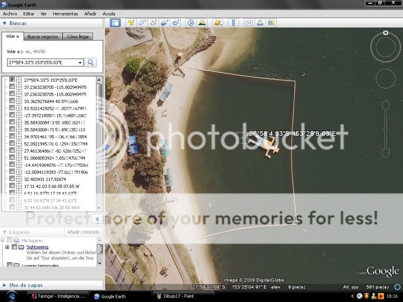This screenshot has height=302, width=403.
Task: Add an image overlay
Action: tap(165, 23)
